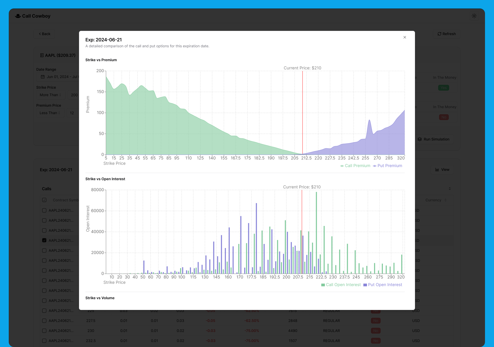Sort by Currency column
The height and width of the screenshot is (347, 494).
tap(436, 200)
